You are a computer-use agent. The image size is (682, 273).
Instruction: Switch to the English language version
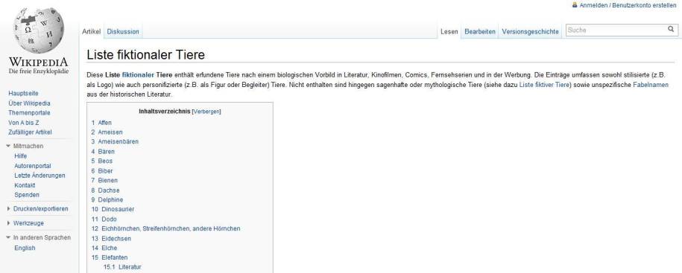[25, 248]
